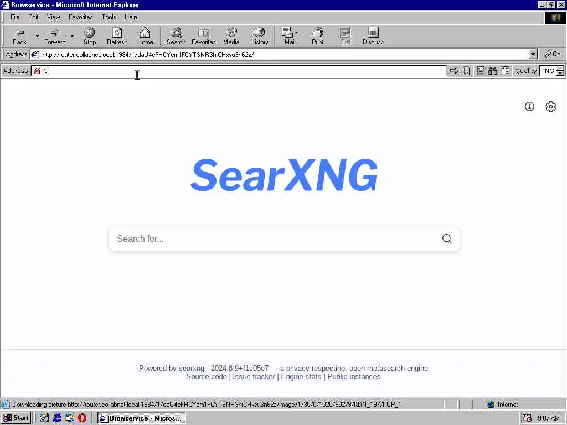Increase quality with the up stepper arrow
The width and height of the screenshot is (567, 425).
click(x=560, y=69)
